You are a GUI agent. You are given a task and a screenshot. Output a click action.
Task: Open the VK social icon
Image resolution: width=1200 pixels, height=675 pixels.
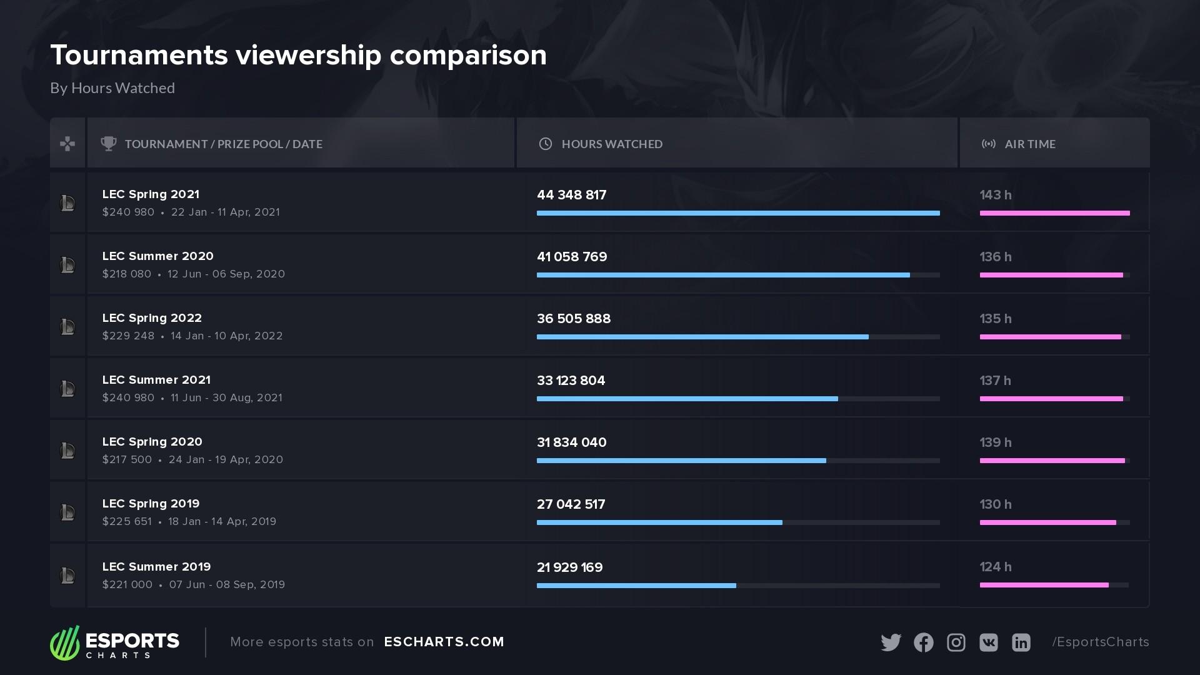pyautogui.click(x=988, y=642)
